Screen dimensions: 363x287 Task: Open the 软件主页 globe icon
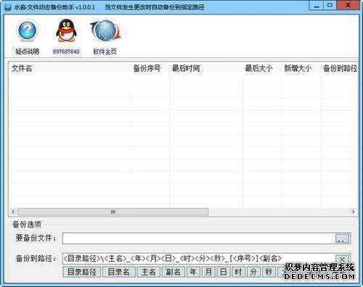click(105, 31)
